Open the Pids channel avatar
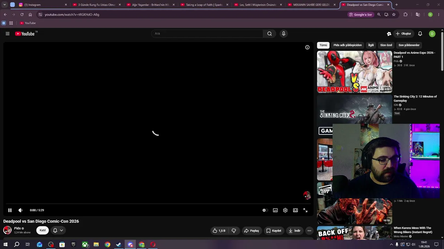444x249 pixels. click(x=7, y=230)
